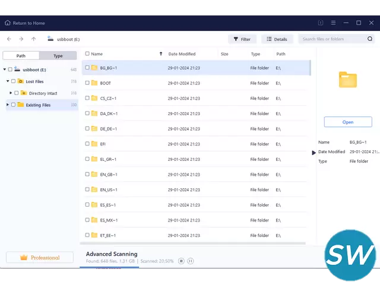Image resolution: width=380 pixels, height=285 pixels.
Task: Switch to the Type tab
Action: click(x=58, y=56)
